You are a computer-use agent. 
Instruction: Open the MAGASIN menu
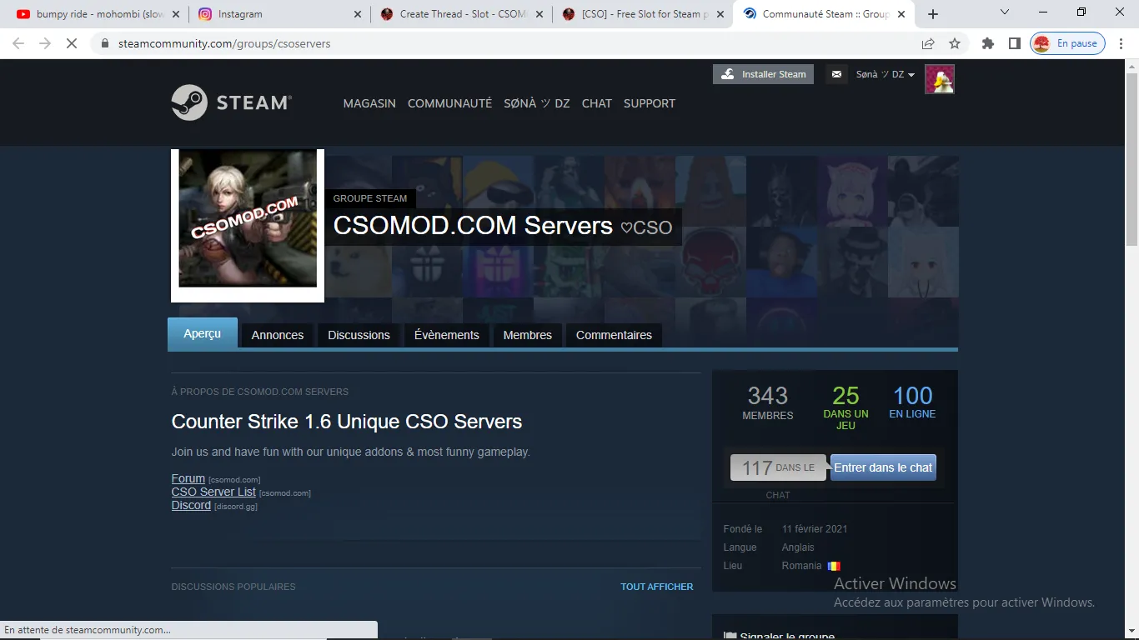[x=369, y=103]
